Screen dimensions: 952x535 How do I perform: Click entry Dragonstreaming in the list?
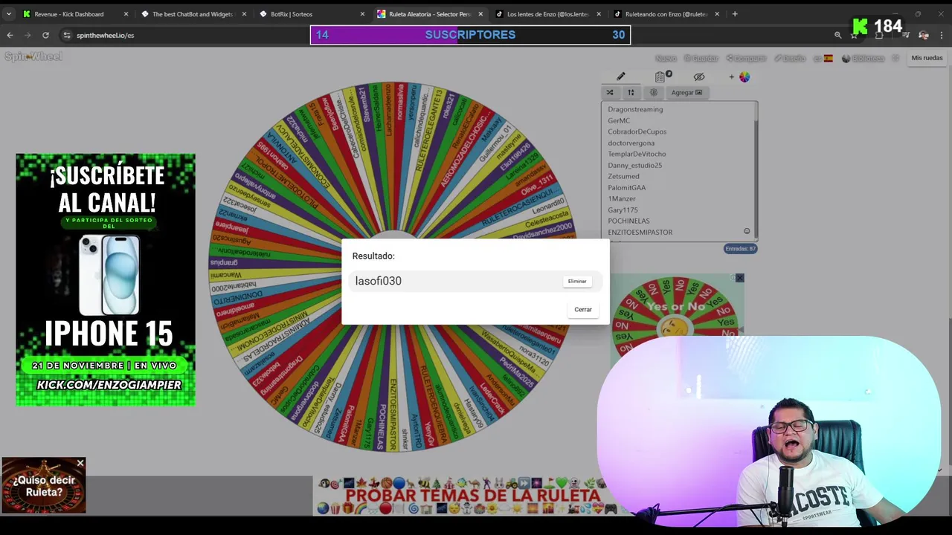pos(635,109)
